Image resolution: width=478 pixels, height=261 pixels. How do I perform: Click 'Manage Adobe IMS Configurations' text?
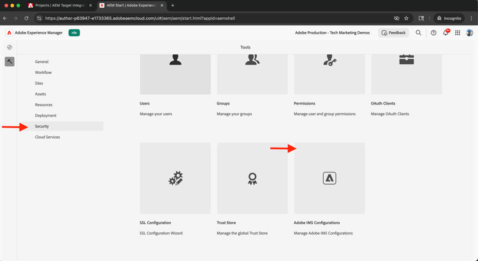[323, 233]
